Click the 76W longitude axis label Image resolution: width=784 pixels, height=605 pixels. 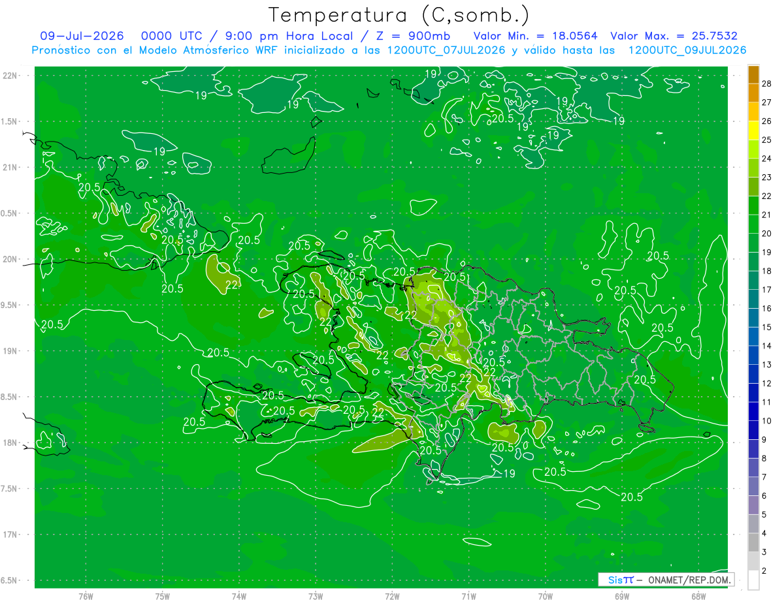(x=86, y=596)
